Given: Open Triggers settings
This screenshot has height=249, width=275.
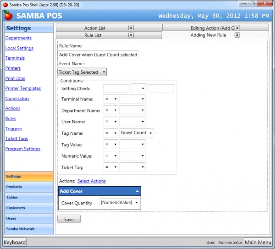Looking at the screenshot, I should point(13,128).
